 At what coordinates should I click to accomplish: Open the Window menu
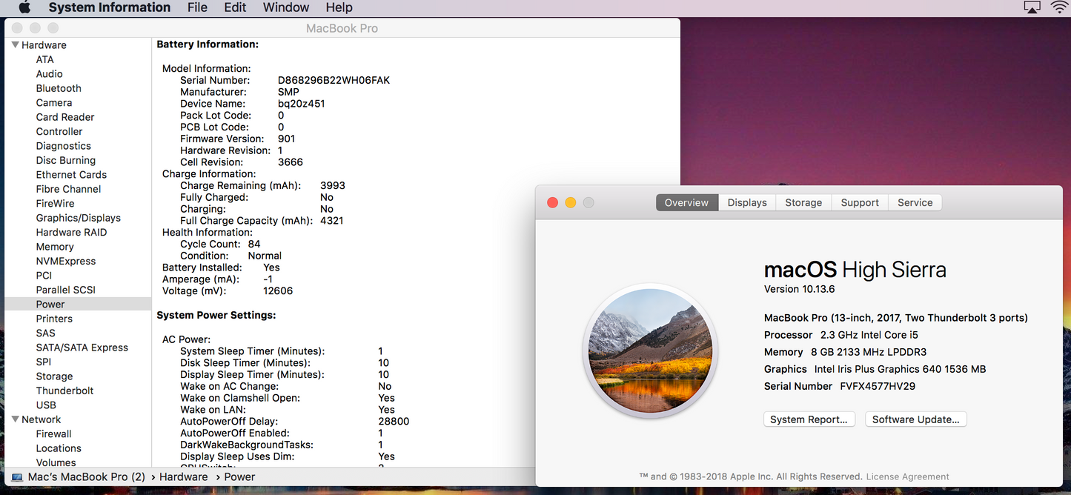(285, 7)
